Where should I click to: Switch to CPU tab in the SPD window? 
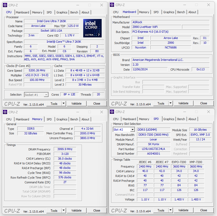pyautogui.click(x=116, y=119)
